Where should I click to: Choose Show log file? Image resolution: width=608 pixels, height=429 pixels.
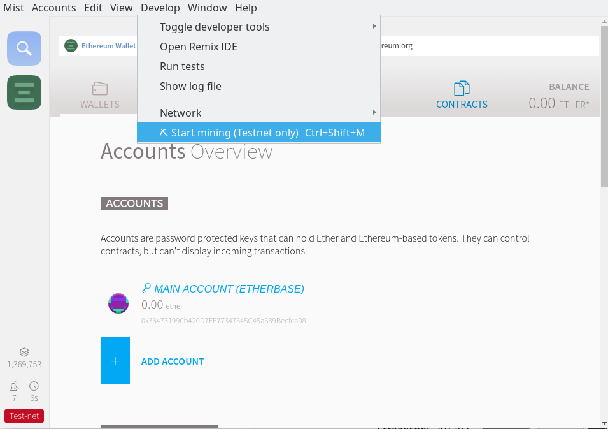point(258,86)
